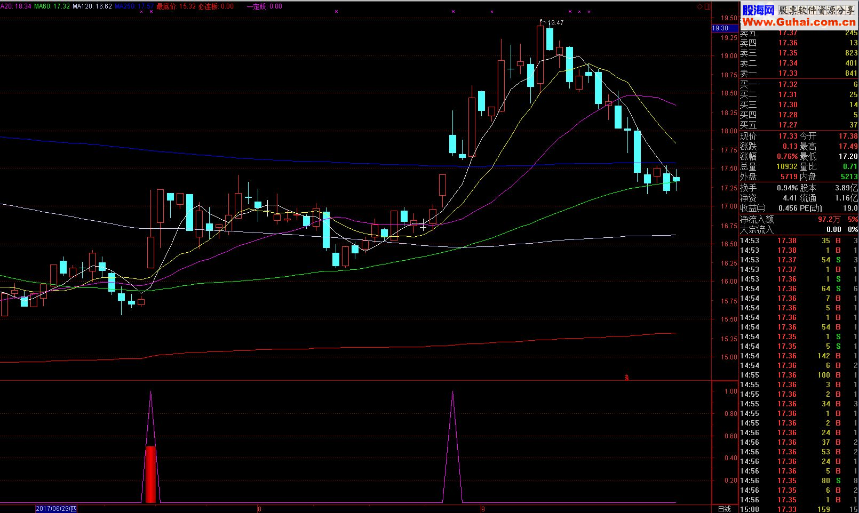
Task: Click the 最底价: 15.32 indicator label
Action: click(x=176, y=6)
